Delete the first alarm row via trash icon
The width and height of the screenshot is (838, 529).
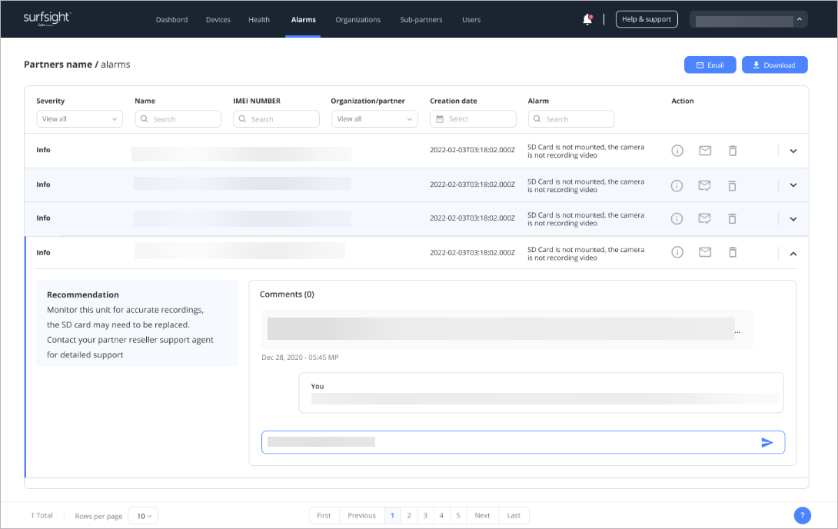[733, 151]
